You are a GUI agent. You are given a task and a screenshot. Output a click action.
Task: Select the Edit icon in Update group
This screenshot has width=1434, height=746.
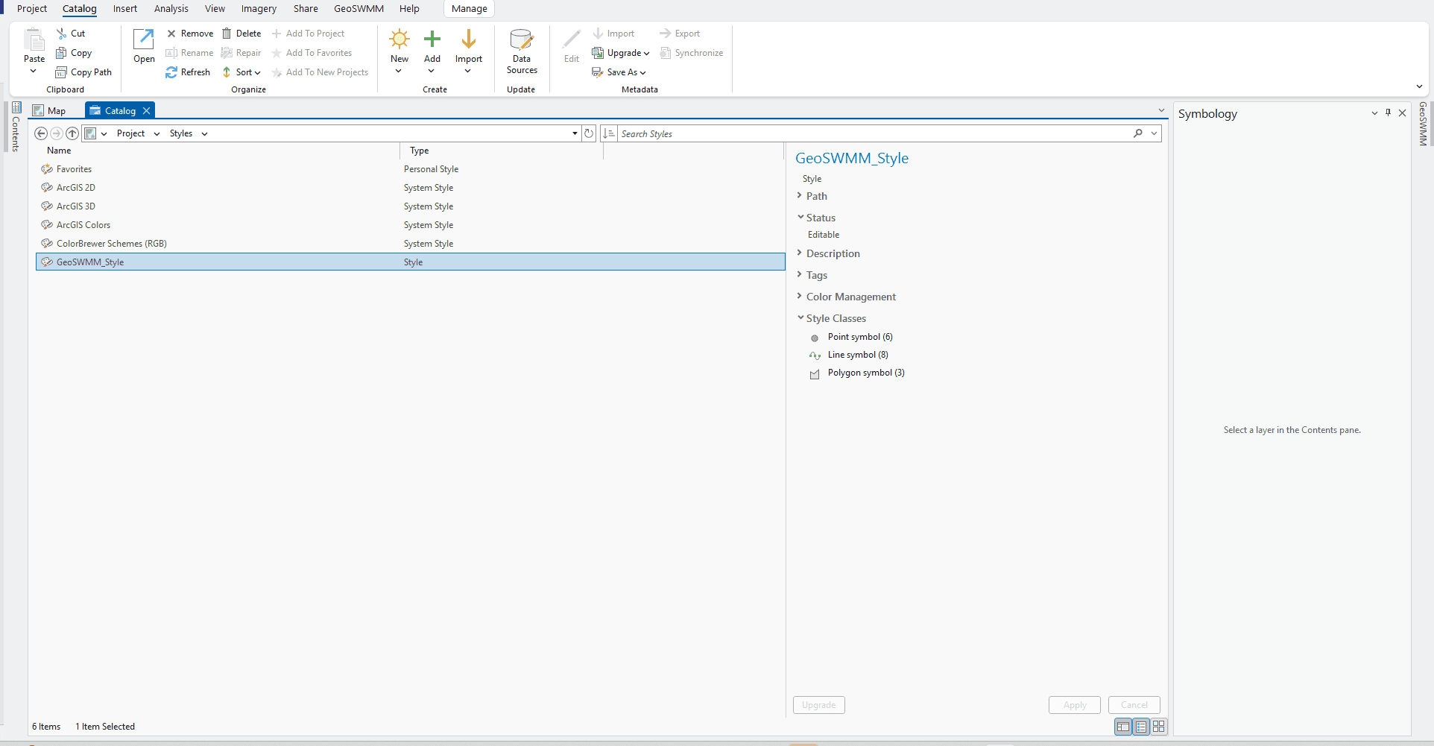(x=570, y=45)
